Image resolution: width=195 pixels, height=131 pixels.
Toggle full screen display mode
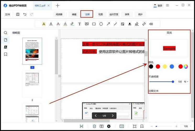(135, 126)
